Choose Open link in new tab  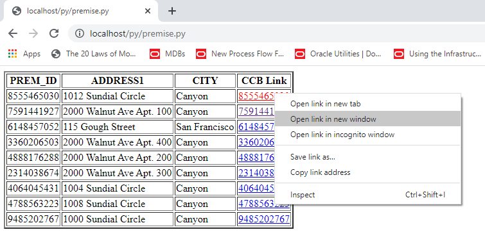coord(368,104)
